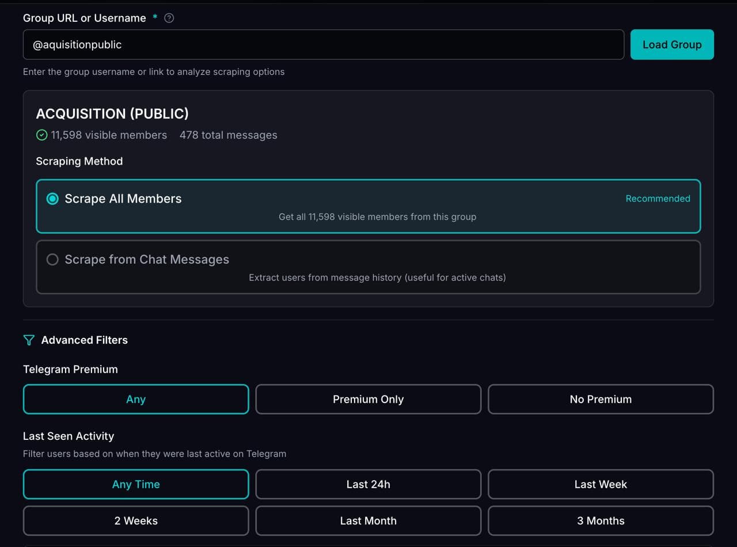Click the Recommended label

[658, 199]
